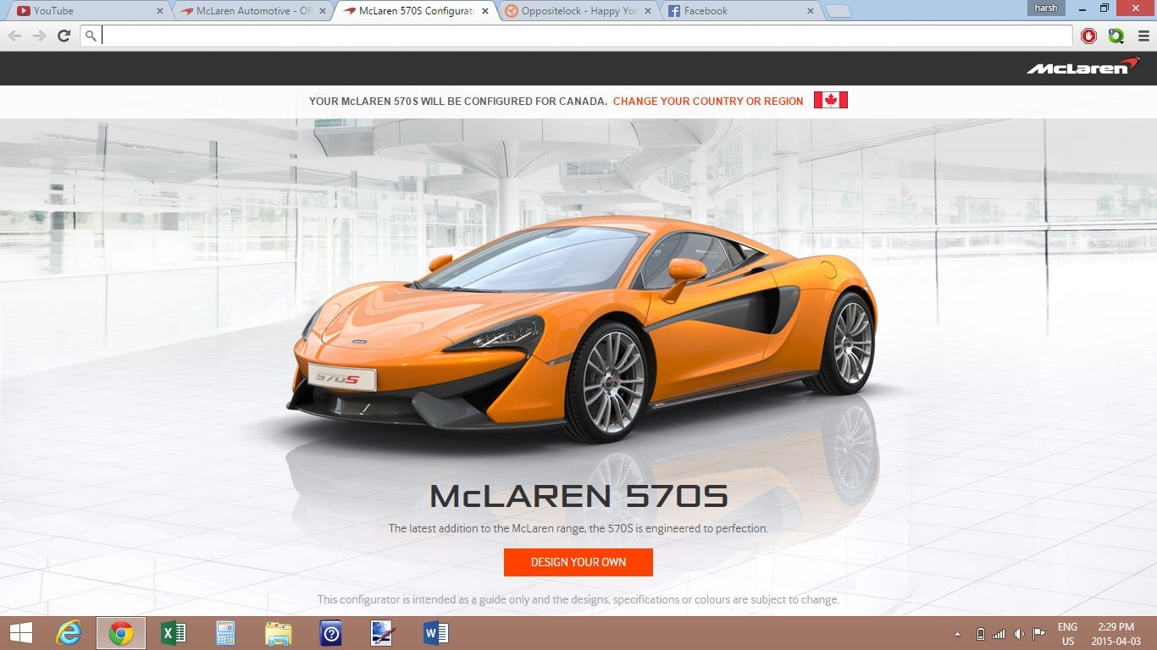Open Word from the taskbar
Viewport: 1157px width, 650px height.
[435, 633]
